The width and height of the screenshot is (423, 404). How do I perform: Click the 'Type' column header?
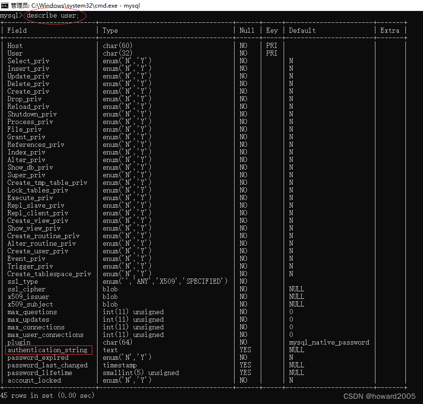(x=110, y=30)
